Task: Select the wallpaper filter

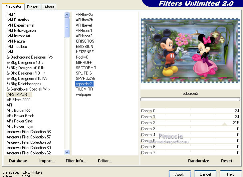Action: pyautogui.click(x=83, y=94)
